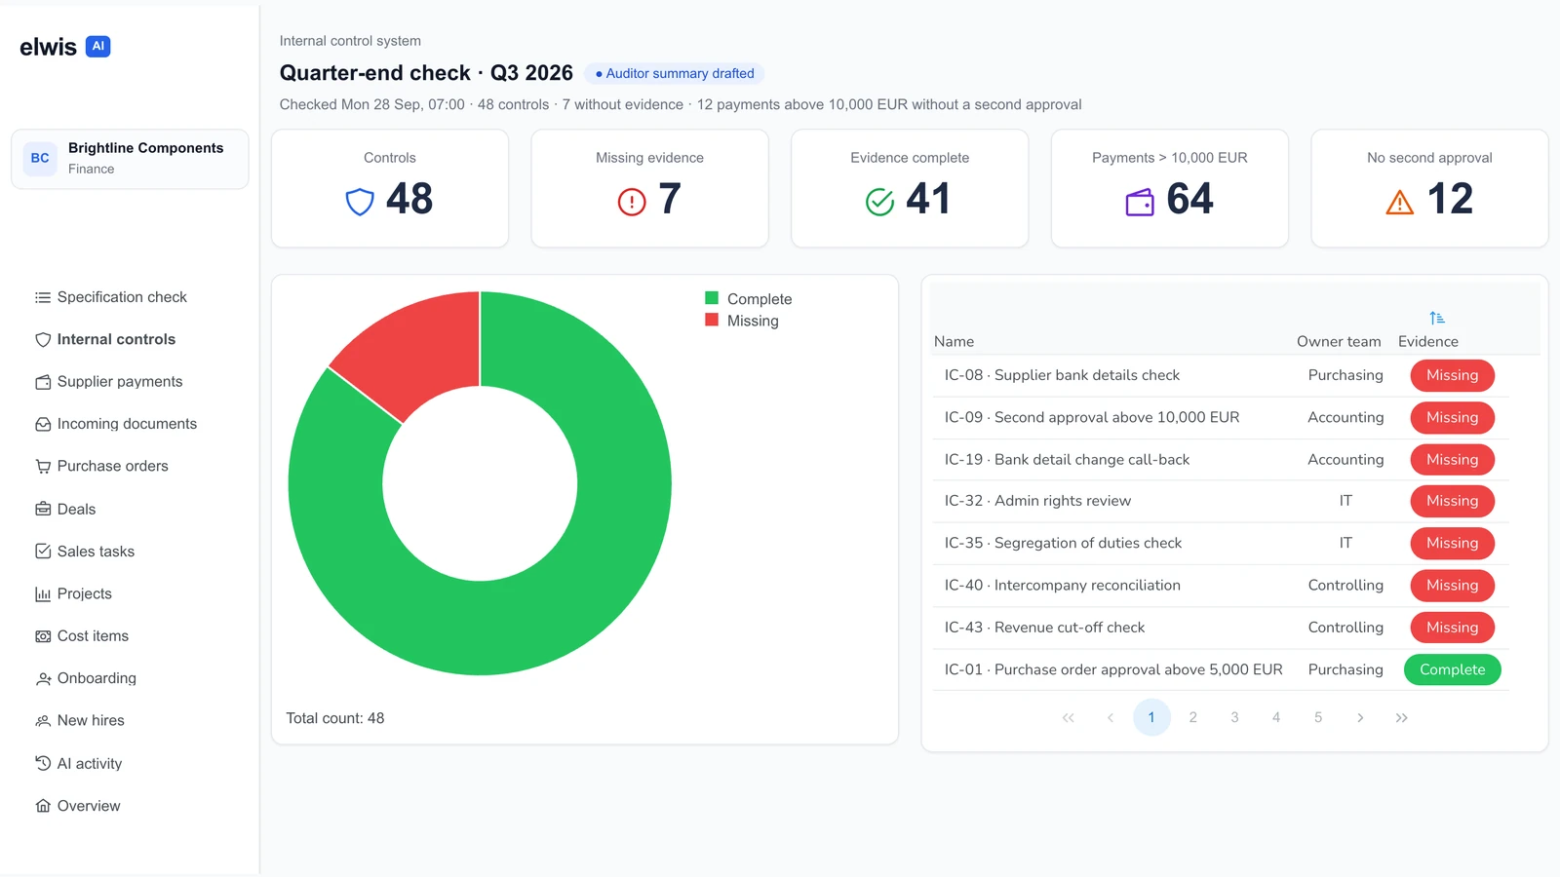Toggle the Complete legend green swatch
The image size is (1560, 877).
coord(712,298)
